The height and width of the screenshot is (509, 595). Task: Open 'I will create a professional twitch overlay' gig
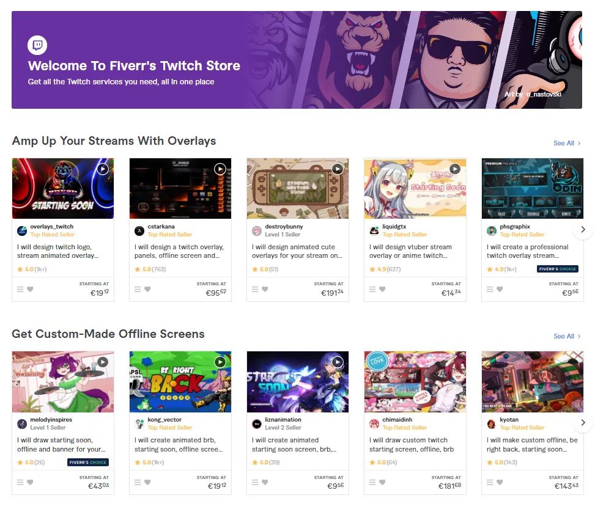tap(528, 251)
